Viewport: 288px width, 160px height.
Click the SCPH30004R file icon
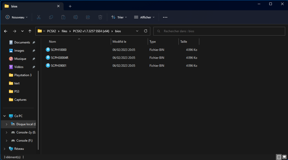click(x=48, y=57)
